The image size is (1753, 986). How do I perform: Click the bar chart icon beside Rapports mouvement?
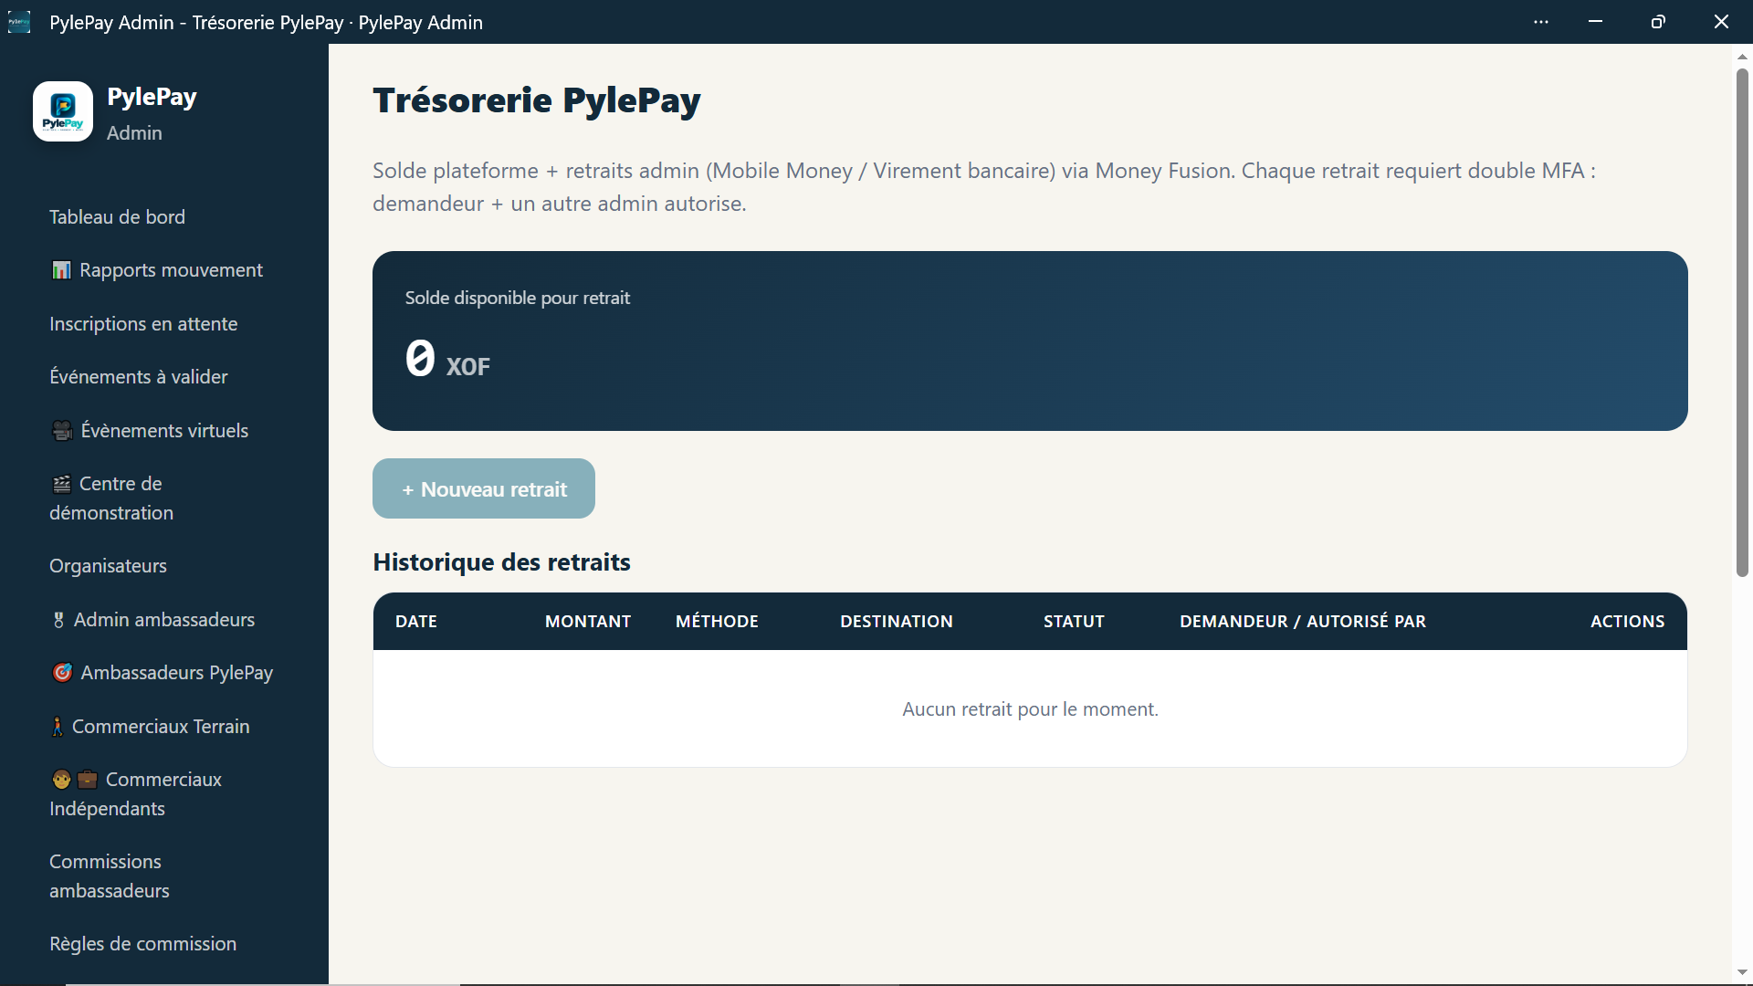coord(61,270)
